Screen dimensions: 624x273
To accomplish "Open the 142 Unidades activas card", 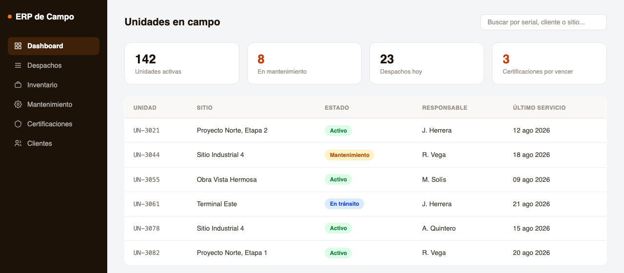I will click(182, 63).
